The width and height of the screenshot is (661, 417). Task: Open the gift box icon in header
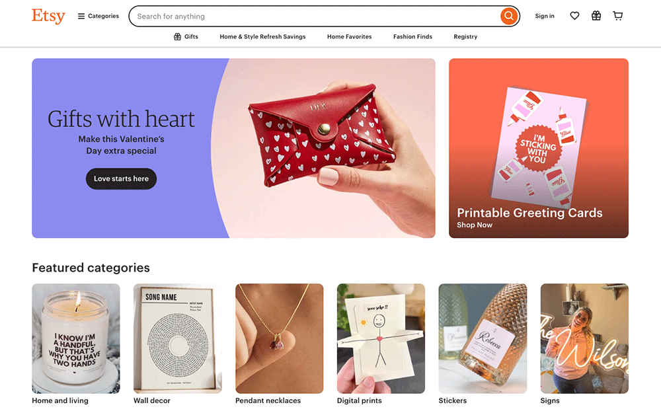pyautogui.click(x=596, y=16)
